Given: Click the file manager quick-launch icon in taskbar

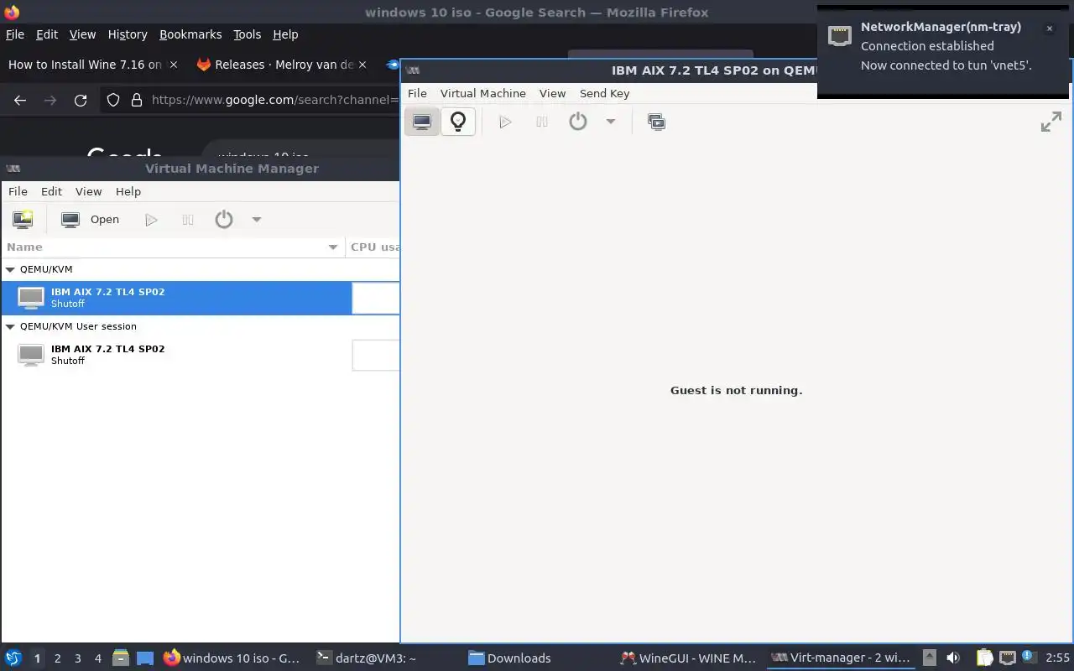Looking at the screenshot, I should pos(121,658).
